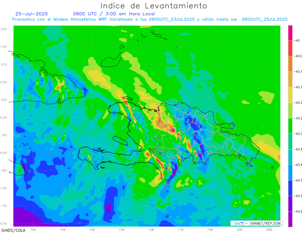302x233 pixels.
Task: Click the "70W" longitude label
Action: pos(210,229)
